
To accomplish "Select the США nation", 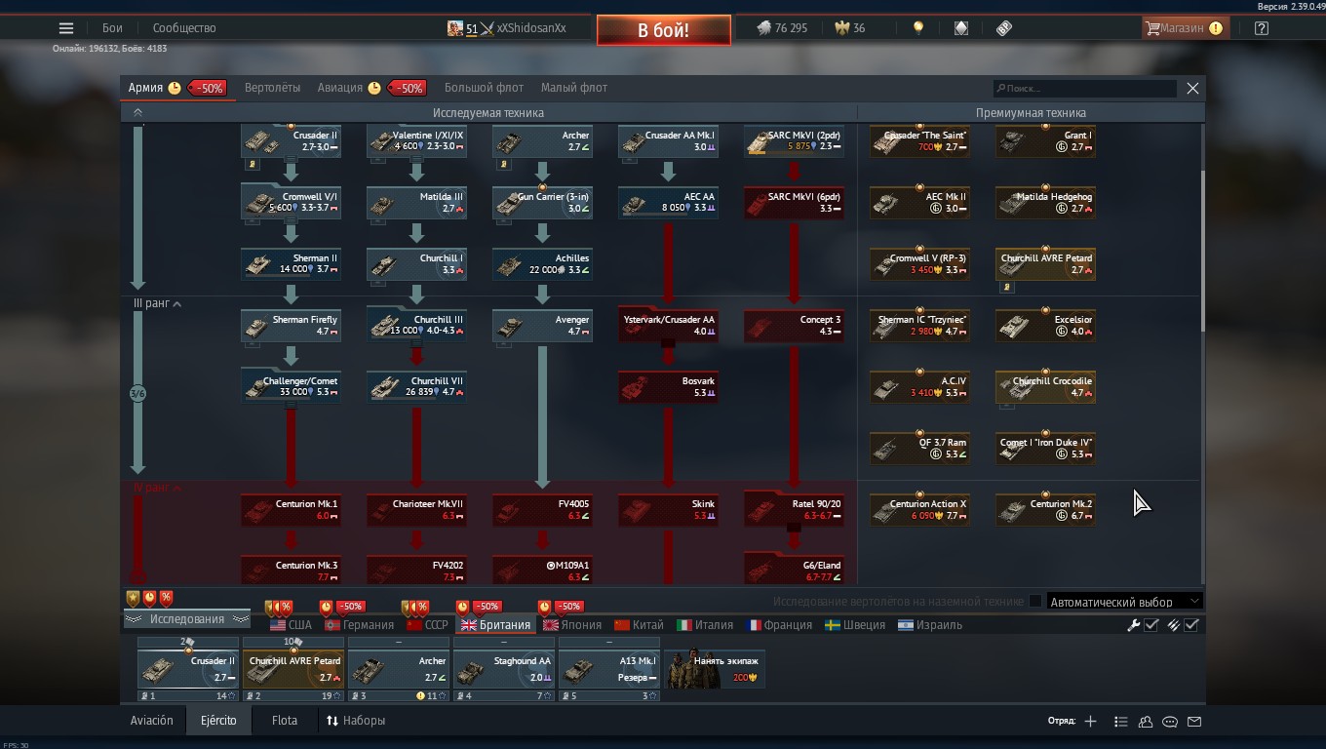I will [291, 625].
